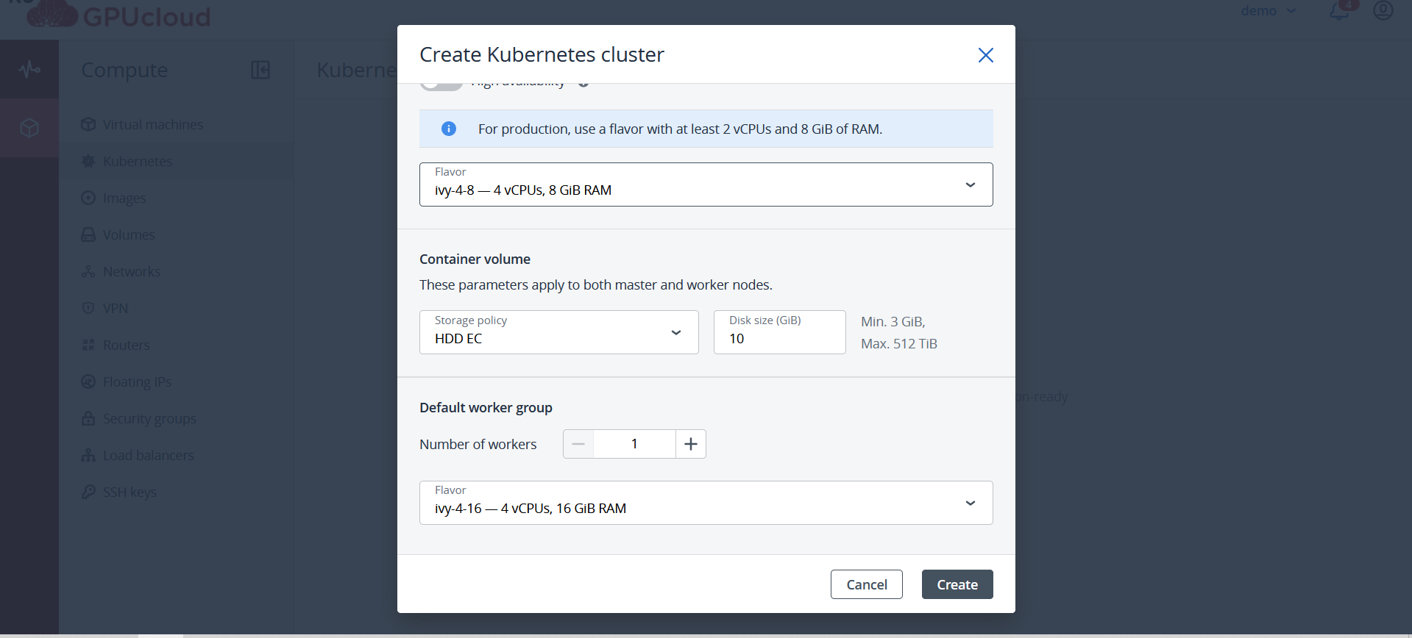Click the Number of workers value field
Screen dimensions: 1412x638
pyautogui.click(x=634, y=444)
